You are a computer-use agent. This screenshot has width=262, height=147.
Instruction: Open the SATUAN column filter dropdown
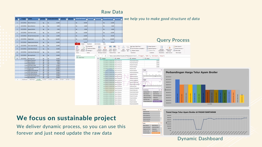click(46, 20)
